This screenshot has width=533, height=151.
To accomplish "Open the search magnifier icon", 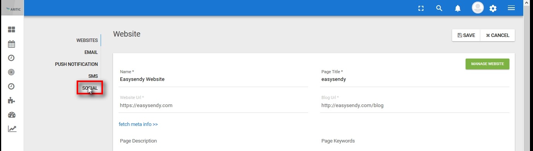I will point(439,8).
